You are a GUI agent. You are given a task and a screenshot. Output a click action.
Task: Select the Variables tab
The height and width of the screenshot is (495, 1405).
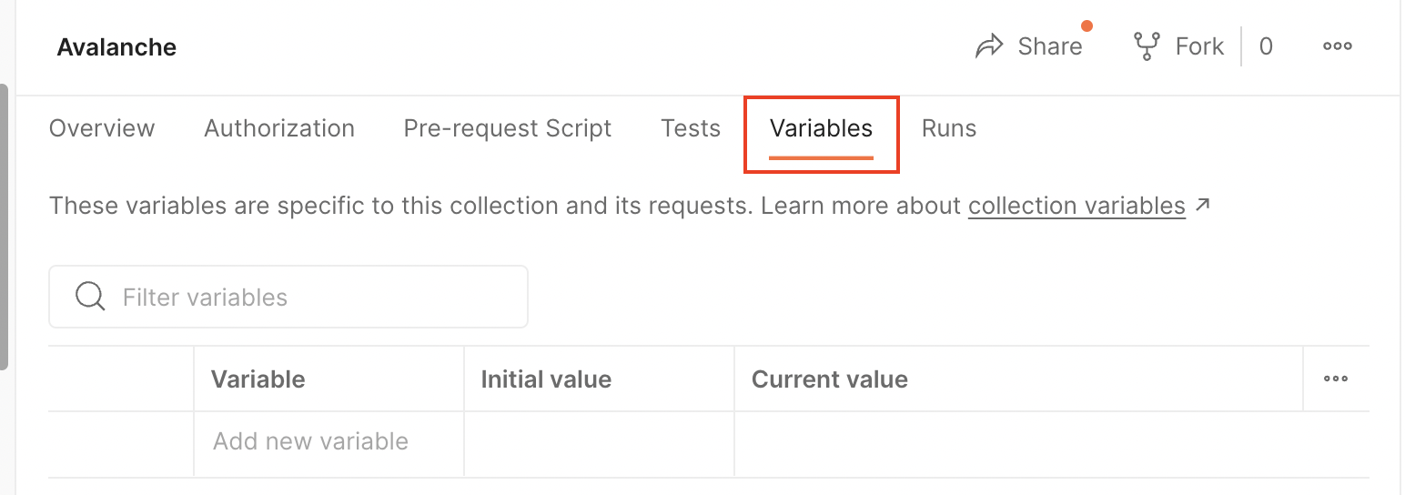coord(821,128)
